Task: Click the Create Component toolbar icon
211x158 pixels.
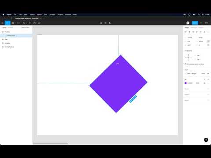Action: click(x=105, y=23)
